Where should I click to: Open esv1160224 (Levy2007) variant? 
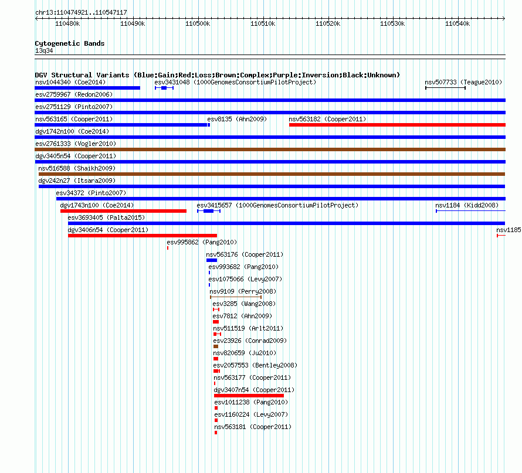click(251, 414)
